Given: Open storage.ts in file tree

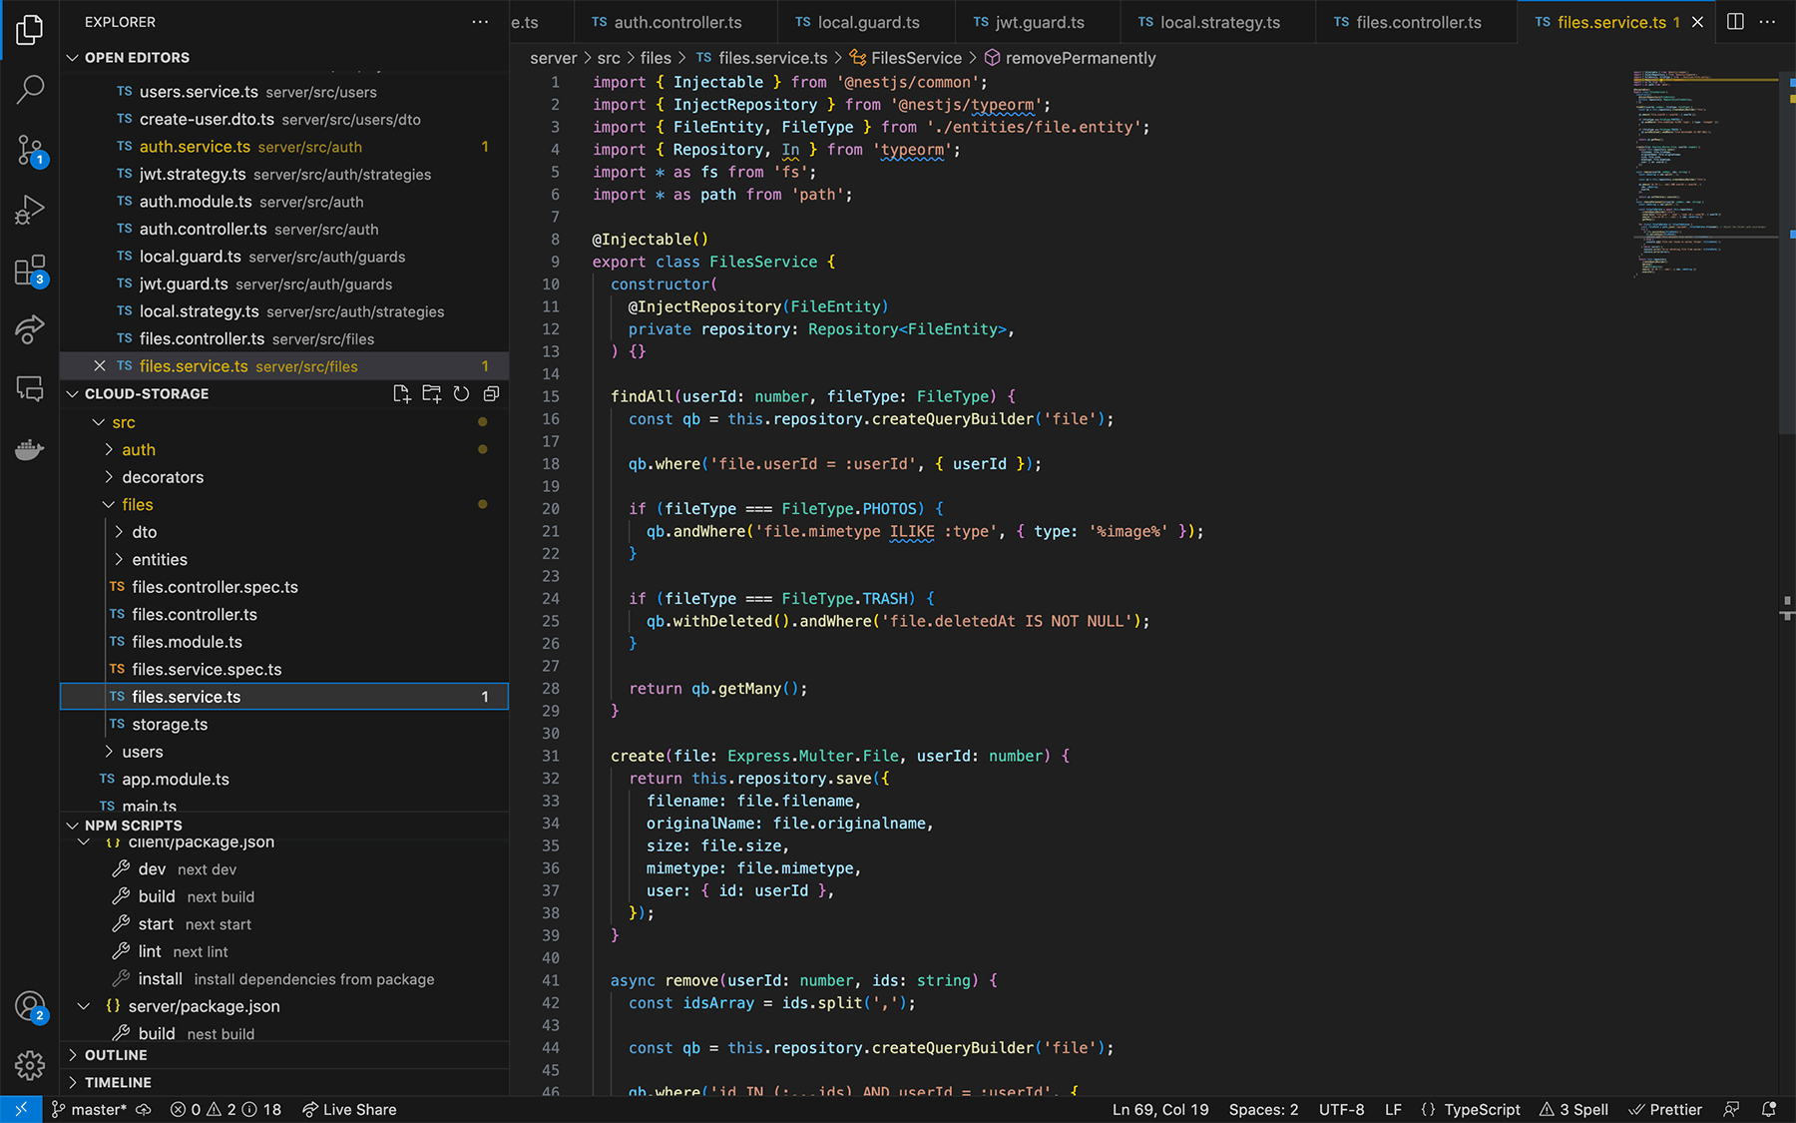Looking at the screenshot, I should tap(284, 725).
